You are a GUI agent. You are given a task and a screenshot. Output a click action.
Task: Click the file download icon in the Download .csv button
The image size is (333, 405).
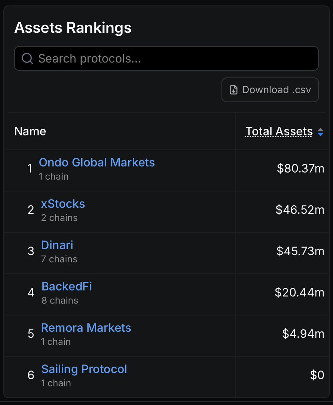coord(234,90)
